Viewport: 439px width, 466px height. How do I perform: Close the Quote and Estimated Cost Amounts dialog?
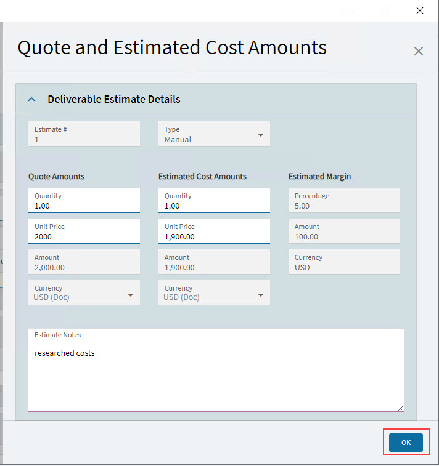click(419, 51)
